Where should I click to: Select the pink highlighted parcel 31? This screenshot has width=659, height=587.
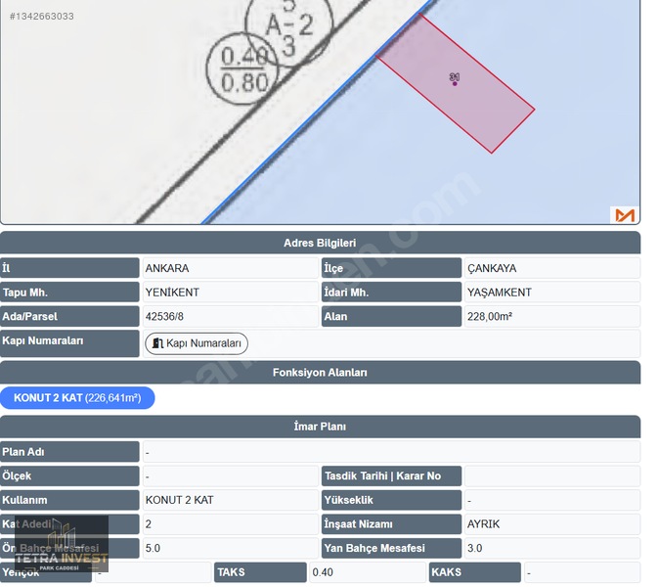tap(456, 83)
